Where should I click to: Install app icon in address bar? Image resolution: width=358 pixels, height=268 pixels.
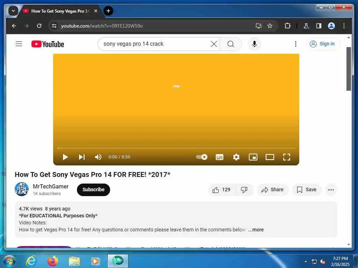point(258,26)
